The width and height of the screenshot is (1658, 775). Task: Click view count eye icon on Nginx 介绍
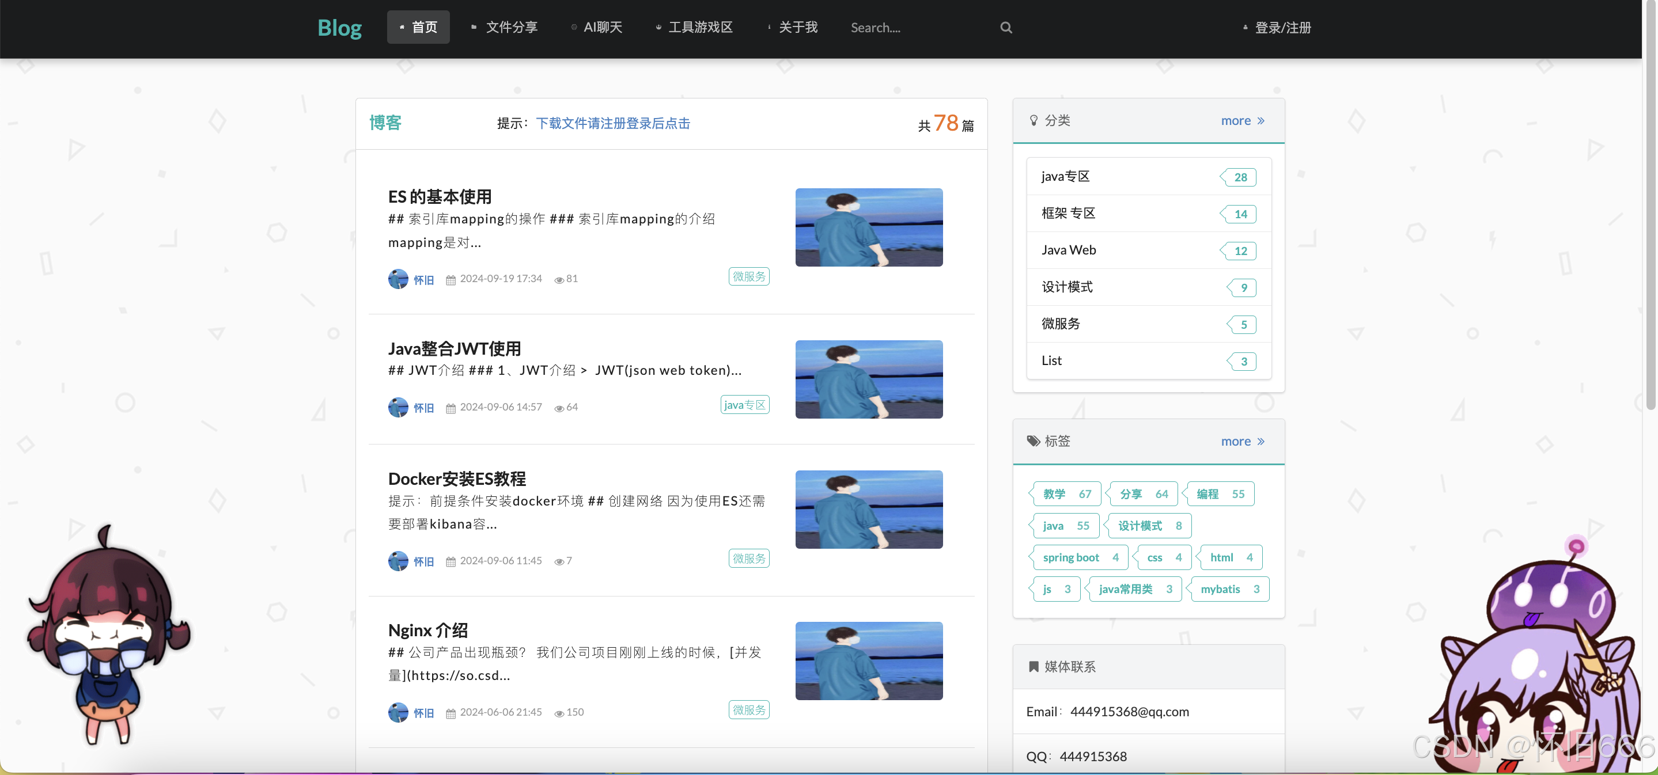click(x=559, y=713)
